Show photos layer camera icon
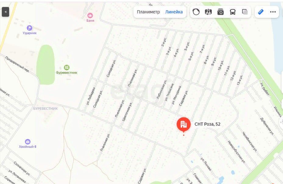283x184 pixels. click(x=220, y=12)
